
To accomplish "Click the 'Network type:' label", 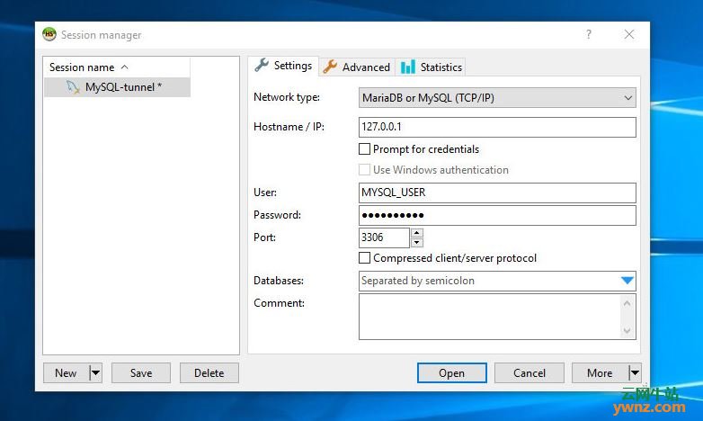I will [287, 97].
